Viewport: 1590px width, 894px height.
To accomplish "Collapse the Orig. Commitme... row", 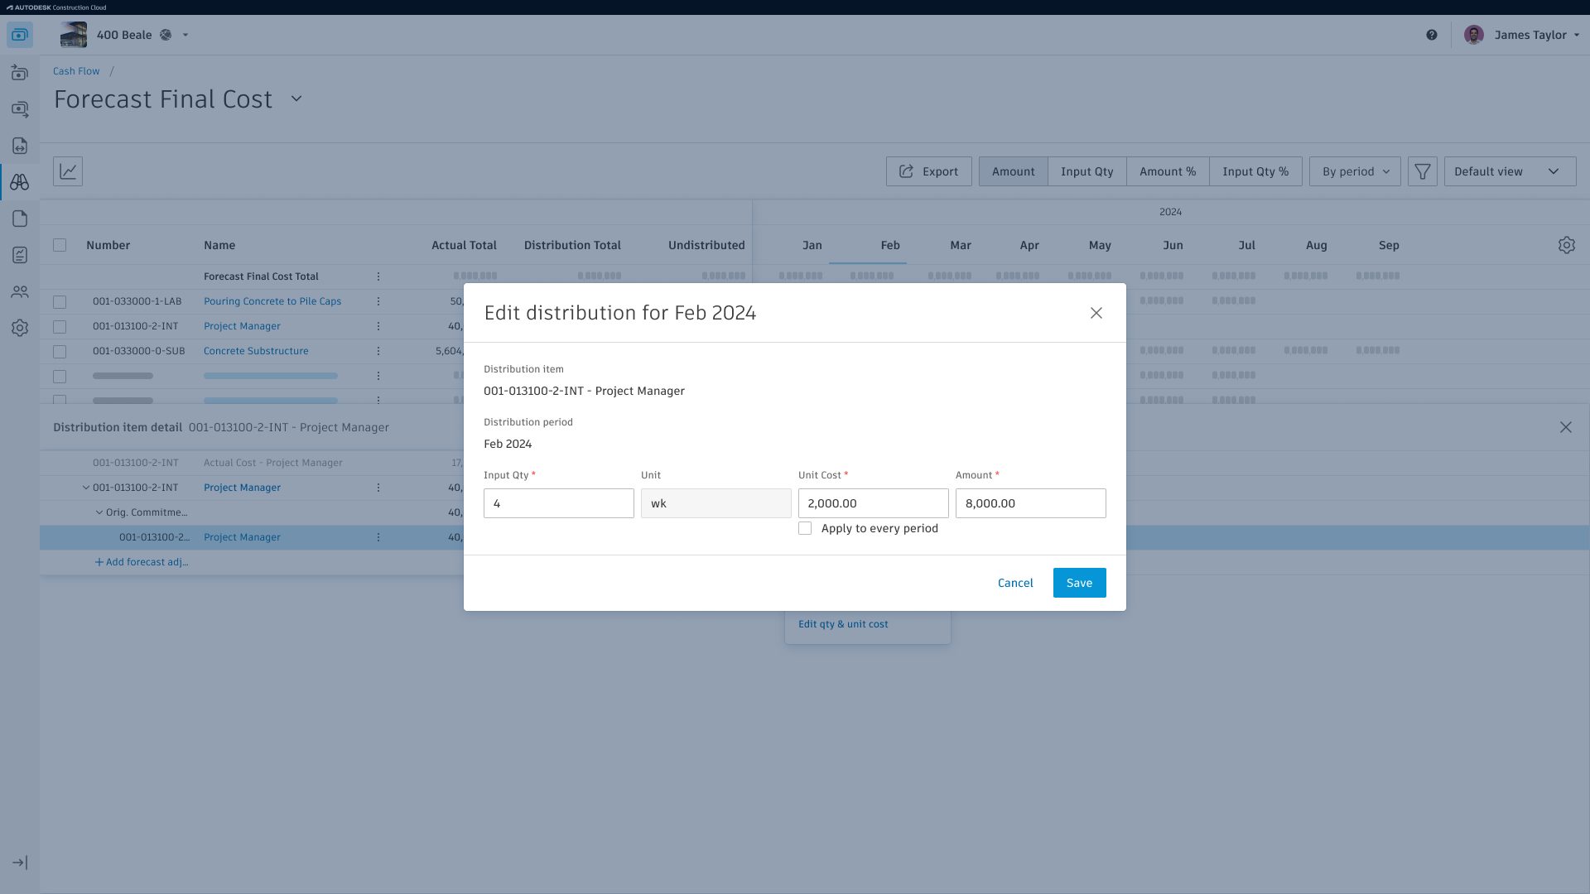I will click(99, 512).
